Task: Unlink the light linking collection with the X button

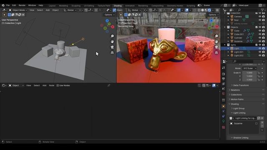Action: 262,118
